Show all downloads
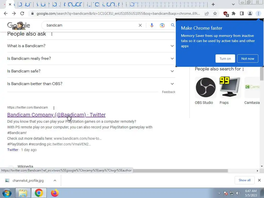Viewport: 264px width, 198px height. (x=244, y=180)
